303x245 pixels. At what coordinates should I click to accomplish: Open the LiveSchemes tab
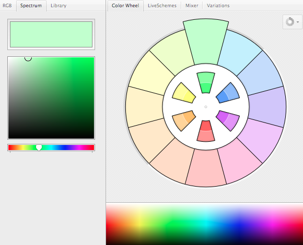162,6
